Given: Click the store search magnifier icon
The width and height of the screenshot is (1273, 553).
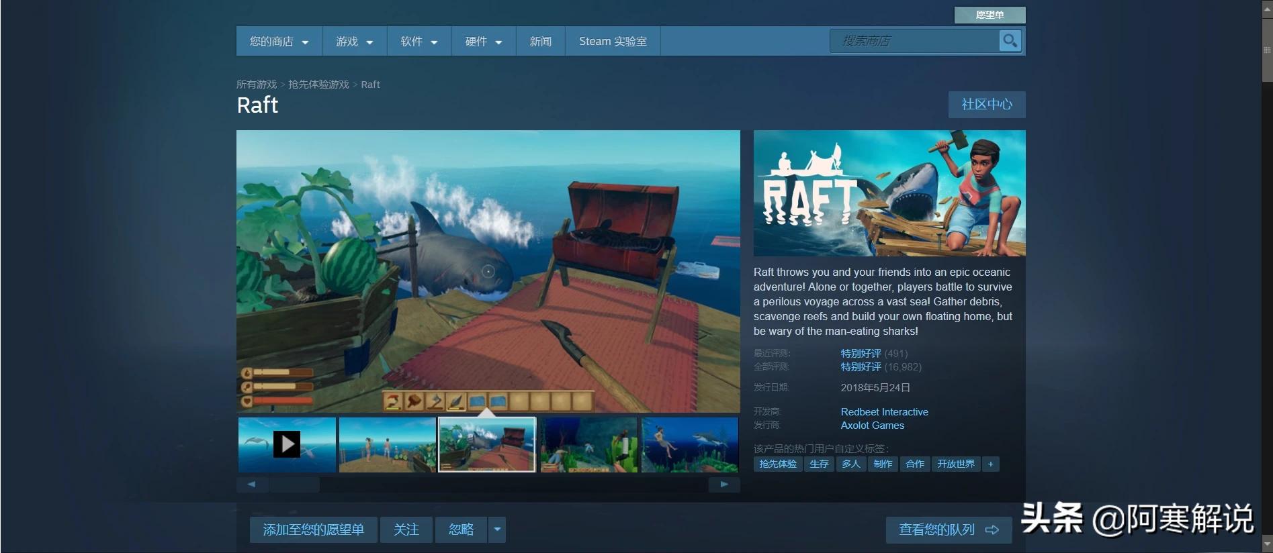Looking at the screenshot, I should tap(1010, 41).
